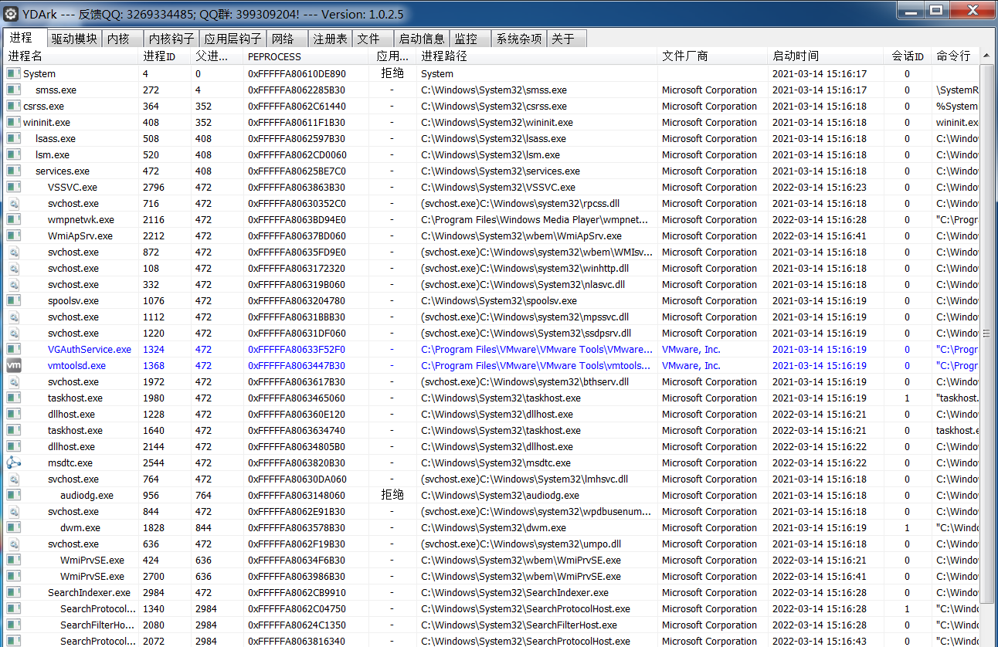Viewport: 998px width, 647px height.
Task: Open the 文件 tab
Action: coord(372,39)
